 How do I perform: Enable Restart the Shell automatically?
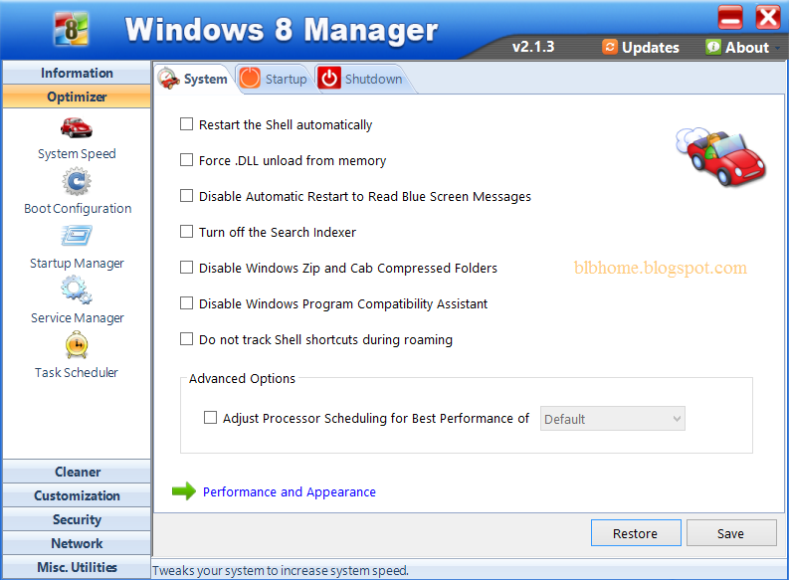click(x=186, y=123)
